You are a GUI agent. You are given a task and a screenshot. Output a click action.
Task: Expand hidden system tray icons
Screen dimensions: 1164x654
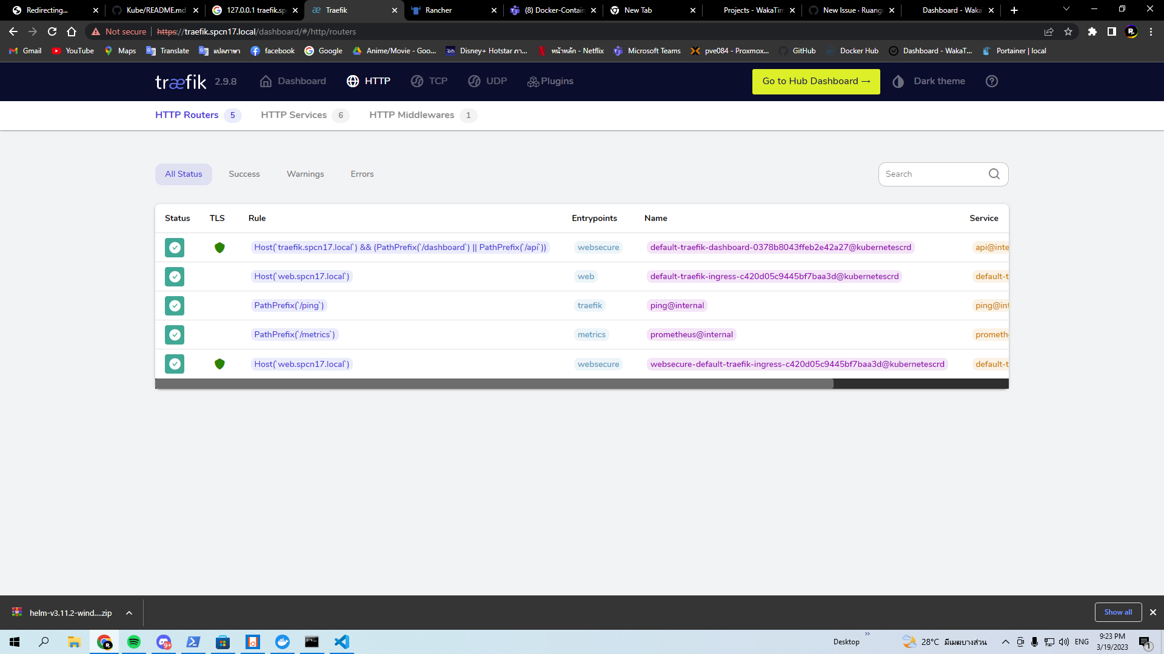click(x=1005, y=642)
